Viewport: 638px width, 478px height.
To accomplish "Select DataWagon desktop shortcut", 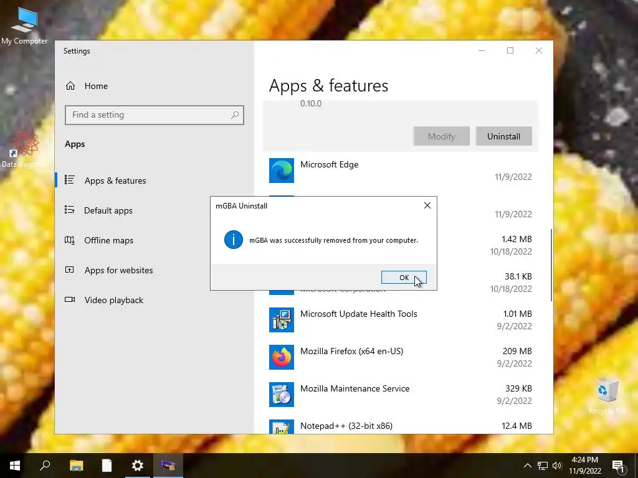I will pyautogui.click(x=23, y=149).
